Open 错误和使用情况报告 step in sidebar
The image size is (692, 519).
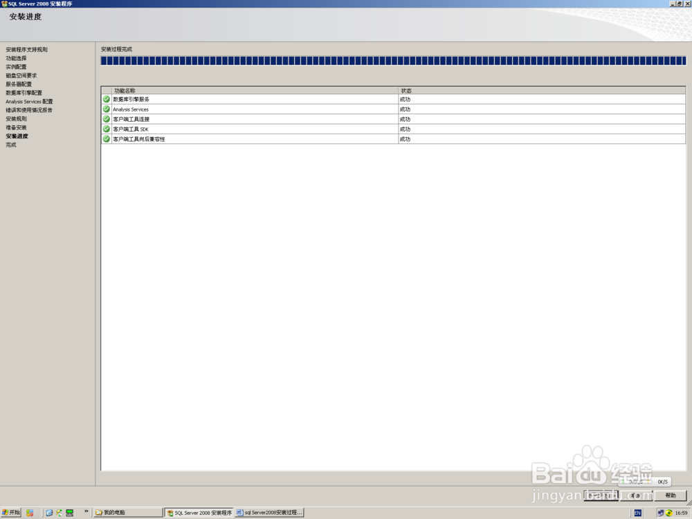(28, 110)
